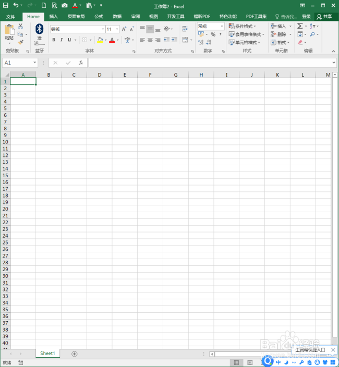Set top vertical alignment
The width and height of the screenshot is (339, 367).
pyautogui.click(x=142, y=29)
